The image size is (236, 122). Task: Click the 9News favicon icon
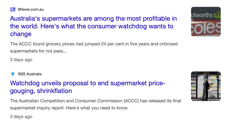13,9
